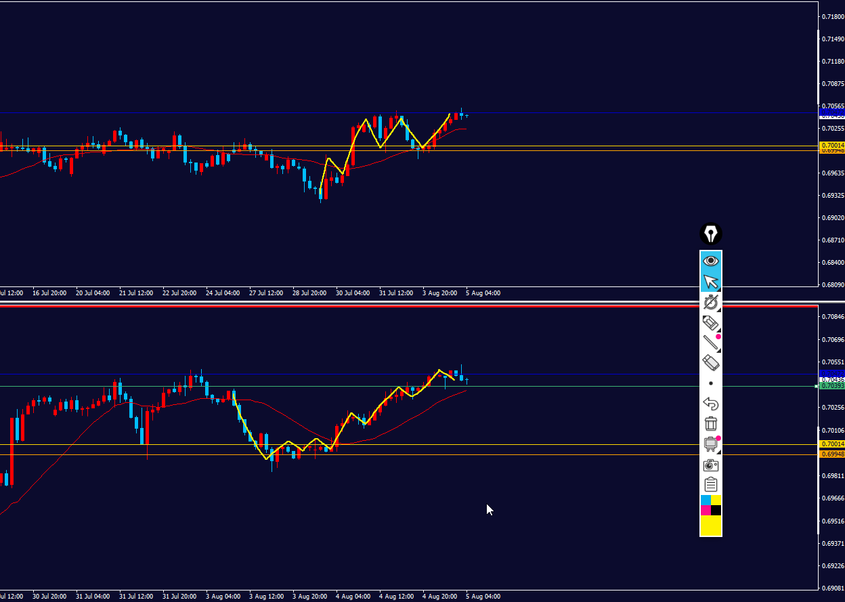
Task: Click the 4 Aug 20:00 time label
Action: (x=439, y=597)
